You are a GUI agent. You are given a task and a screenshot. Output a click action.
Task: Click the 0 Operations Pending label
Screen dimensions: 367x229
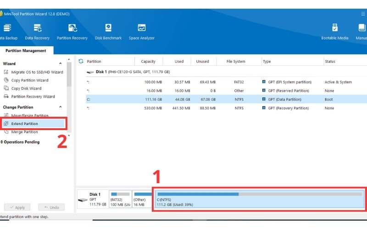coord(20,142)
